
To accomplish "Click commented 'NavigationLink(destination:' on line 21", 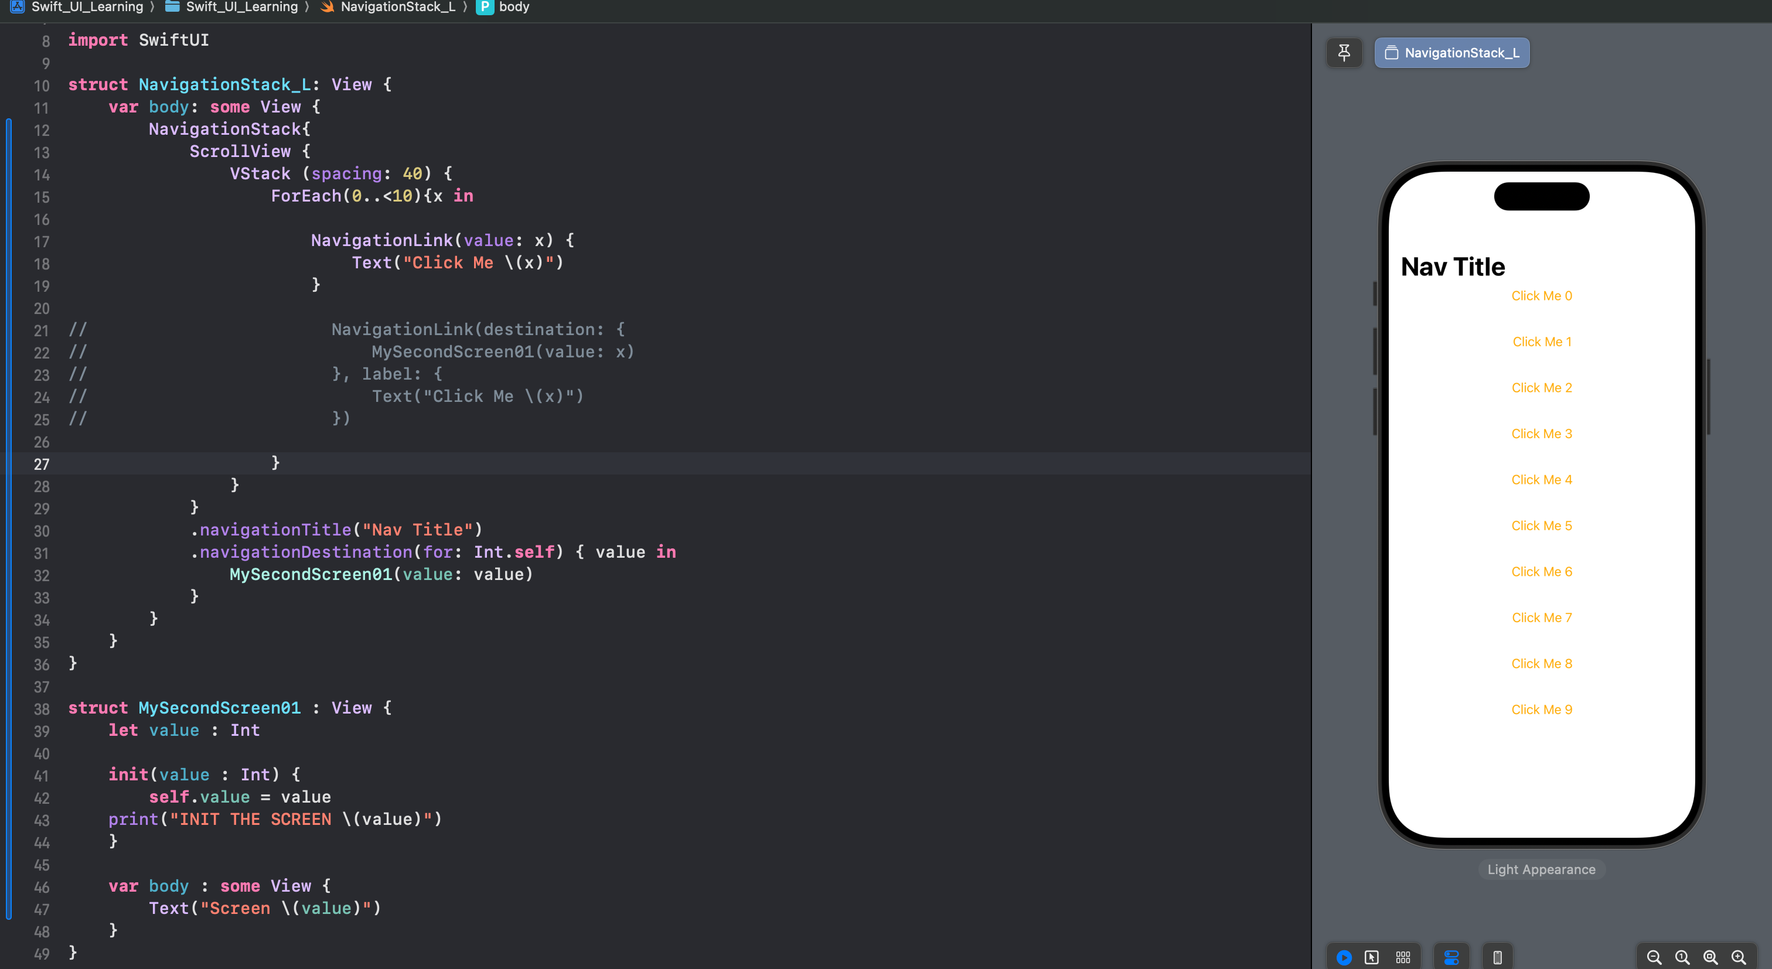I will pyautogui.click(x=468, y=329).
